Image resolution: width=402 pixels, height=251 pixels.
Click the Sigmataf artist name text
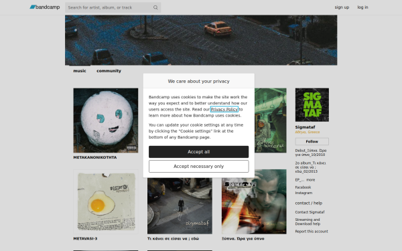coord(305,127)
